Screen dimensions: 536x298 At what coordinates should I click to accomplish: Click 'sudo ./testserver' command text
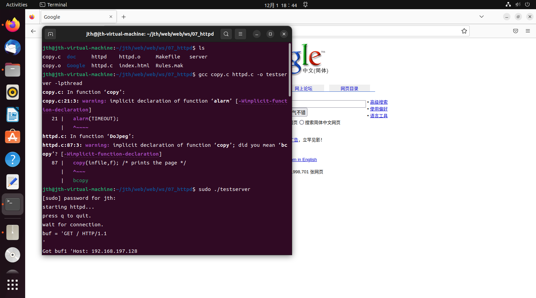224,189
